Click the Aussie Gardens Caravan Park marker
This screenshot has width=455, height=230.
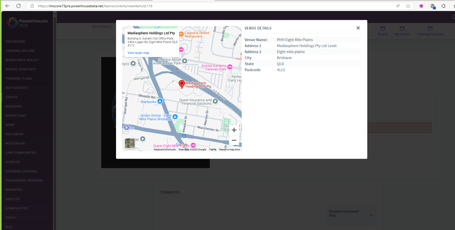point(230,67)
